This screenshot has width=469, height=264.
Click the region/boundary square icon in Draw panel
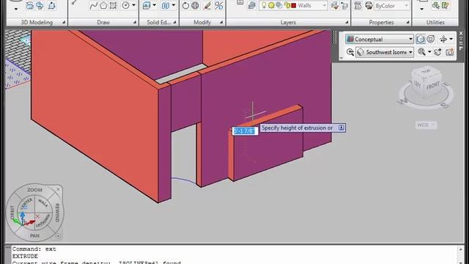tap(113, 5)
